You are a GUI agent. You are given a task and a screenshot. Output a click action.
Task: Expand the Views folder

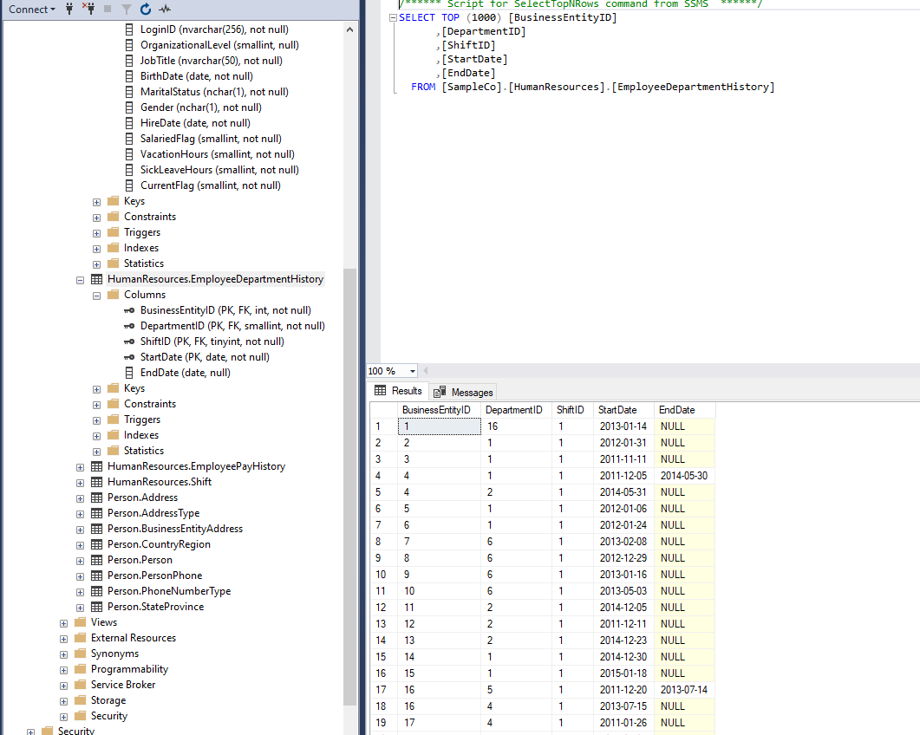click(x=64, y=623)
